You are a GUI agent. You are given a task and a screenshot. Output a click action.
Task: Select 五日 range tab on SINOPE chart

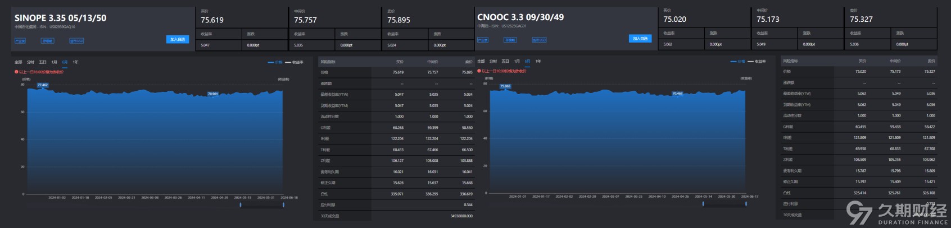(43, 62)
